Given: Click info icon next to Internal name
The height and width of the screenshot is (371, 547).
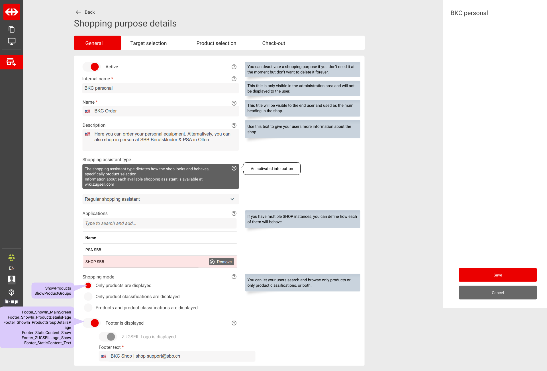Looking at the screenshot, I should [x=234, y=79].
